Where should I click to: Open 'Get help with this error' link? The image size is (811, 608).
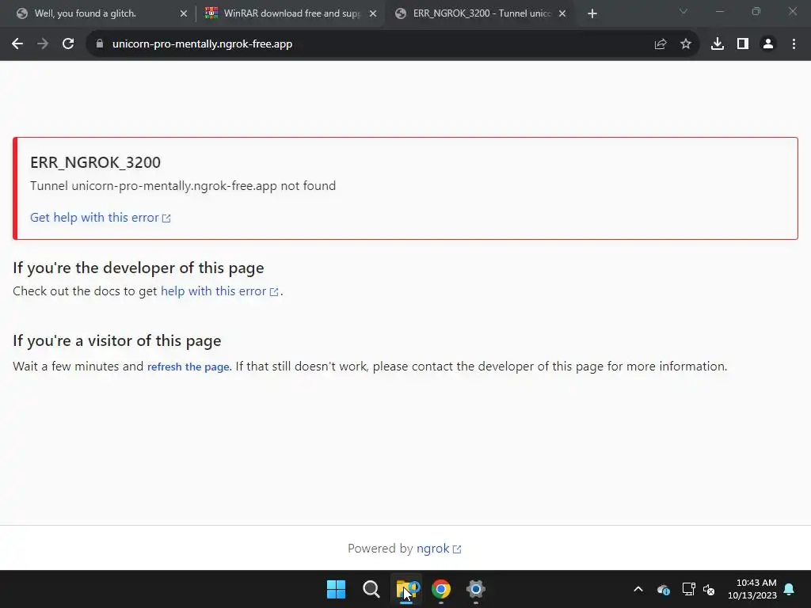[x=101, y=218]
